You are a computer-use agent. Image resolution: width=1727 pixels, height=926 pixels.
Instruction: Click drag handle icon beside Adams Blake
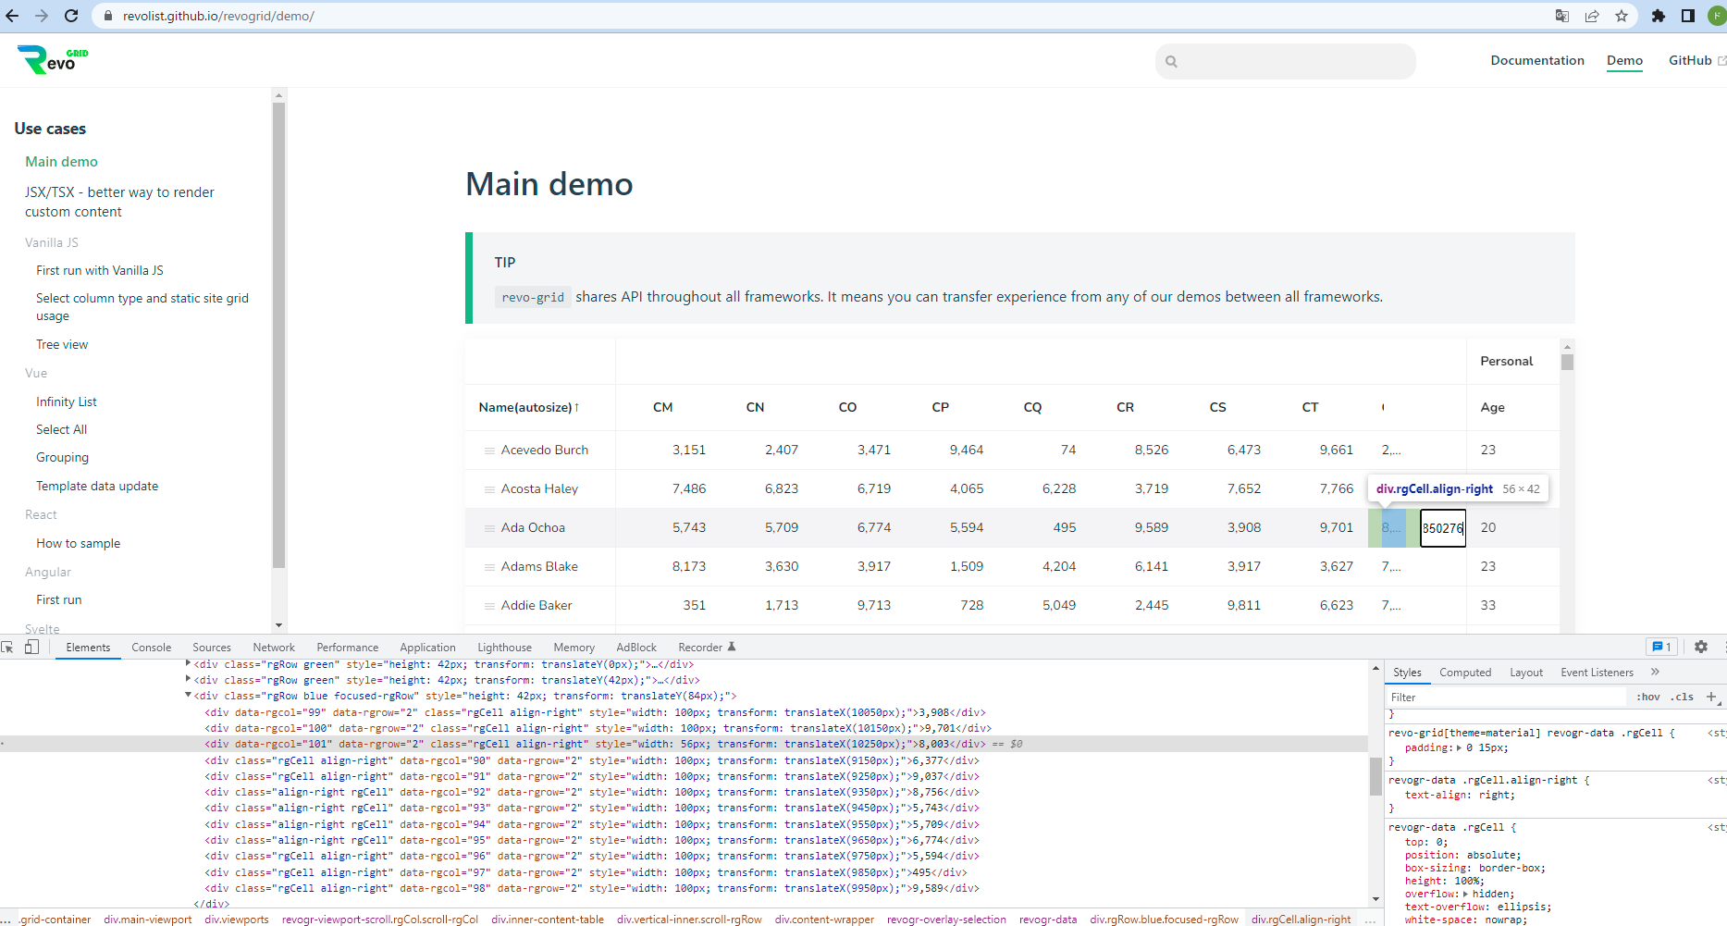click(489, 567)
